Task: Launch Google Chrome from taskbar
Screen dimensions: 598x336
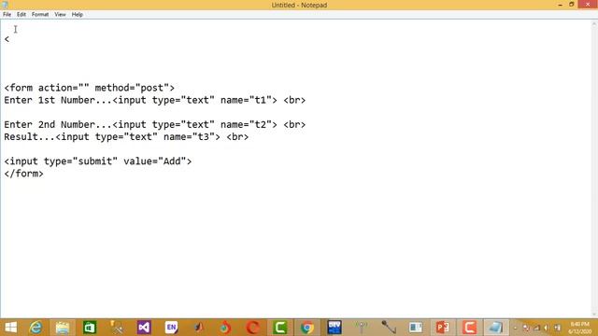Action: [307, 328]
